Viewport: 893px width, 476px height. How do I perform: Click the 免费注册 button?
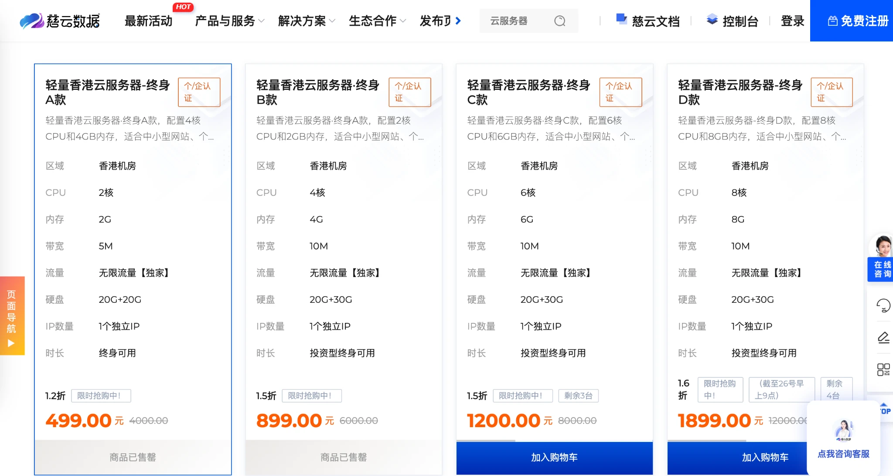857,21
